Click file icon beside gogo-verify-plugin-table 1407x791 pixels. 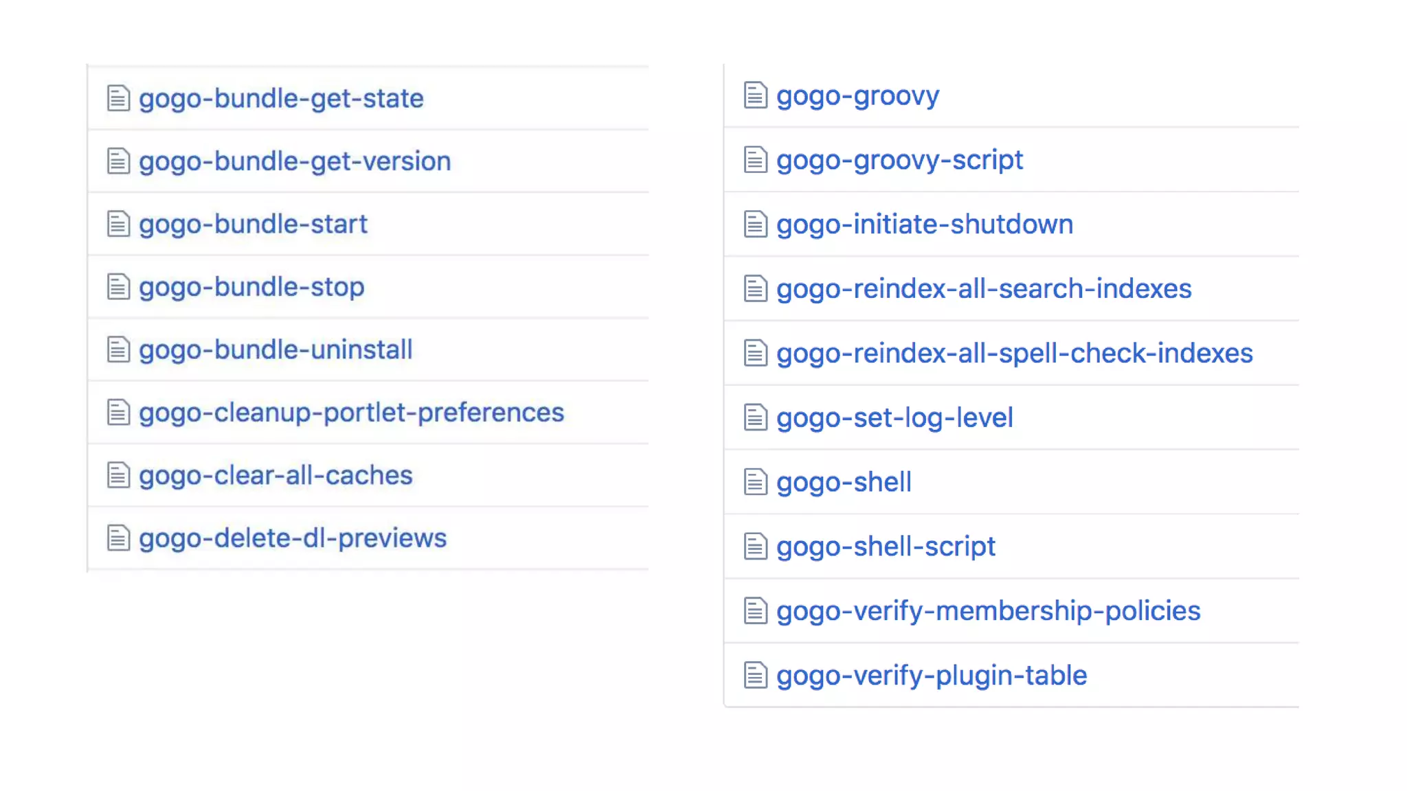[755, 675]
